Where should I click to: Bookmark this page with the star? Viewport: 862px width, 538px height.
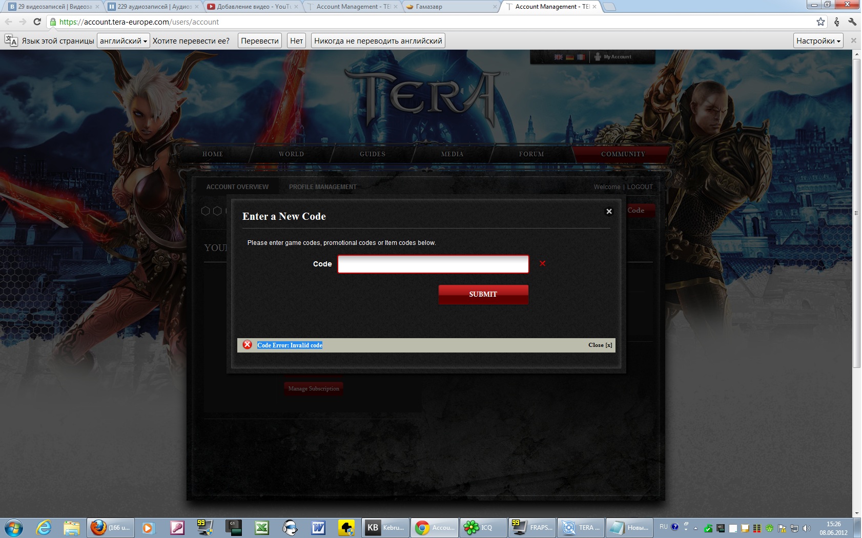[820, 22]
